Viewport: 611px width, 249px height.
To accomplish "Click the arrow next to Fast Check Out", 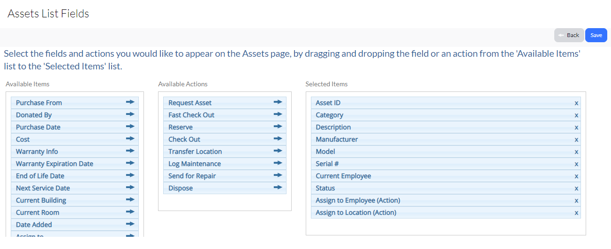I will pos(278,114).
